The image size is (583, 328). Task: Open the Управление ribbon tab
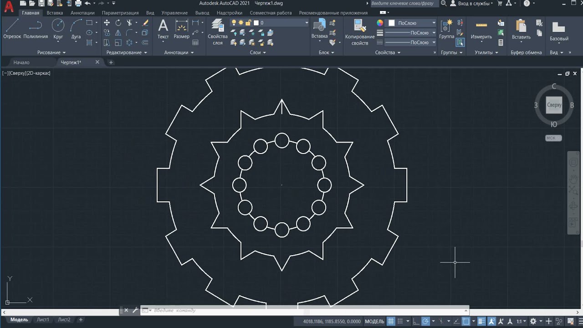click(174, 13)
